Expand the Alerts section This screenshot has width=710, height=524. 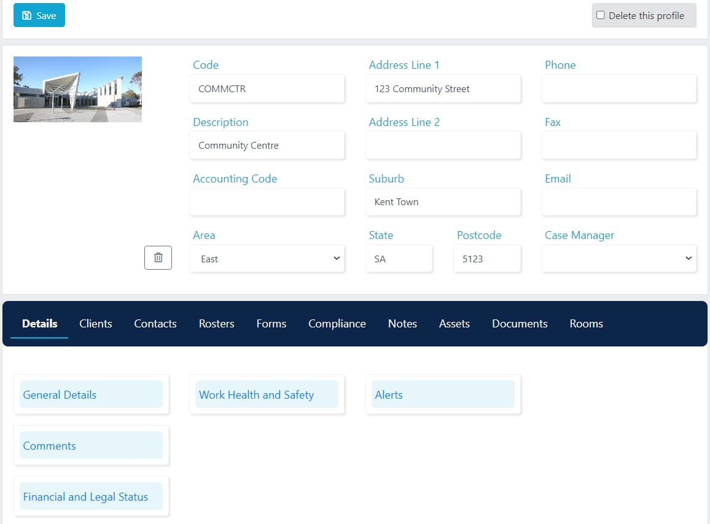coord(443,394)
